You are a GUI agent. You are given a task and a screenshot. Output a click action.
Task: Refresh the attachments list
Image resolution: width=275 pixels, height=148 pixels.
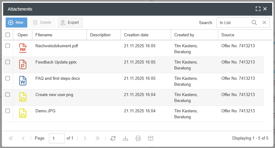[x=113, y=138]
